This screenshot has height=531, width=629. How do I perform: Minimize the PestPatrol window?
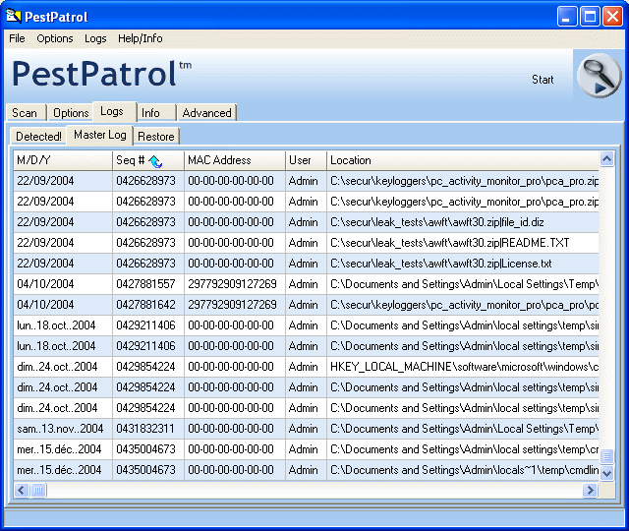(567, 17)
